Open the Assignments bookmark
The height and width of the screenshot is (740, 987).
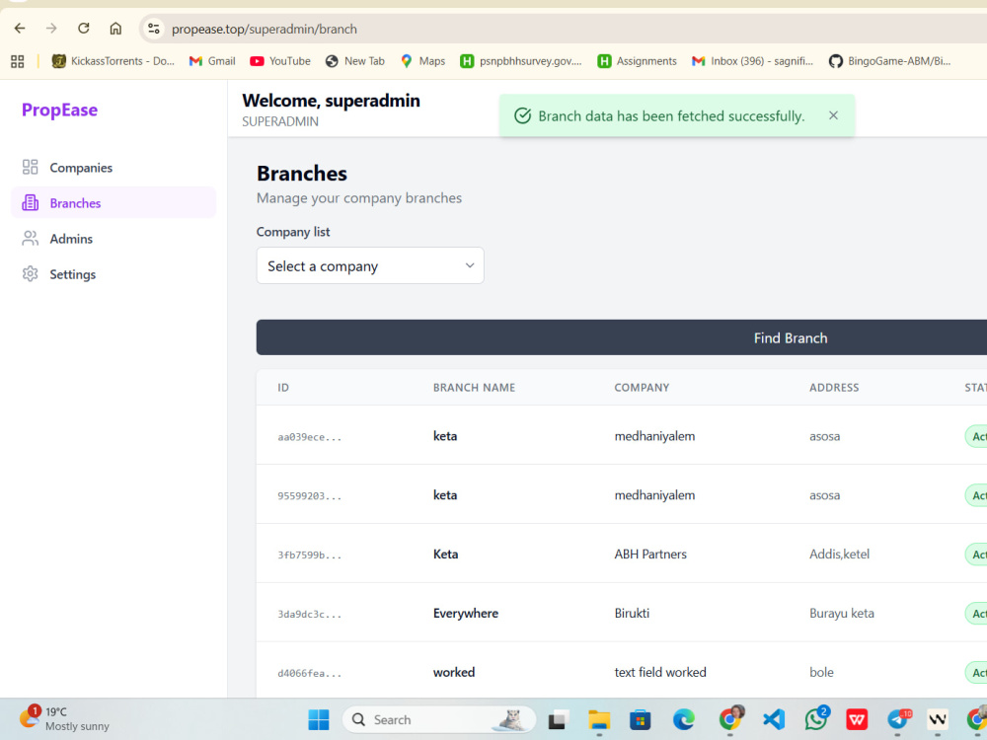[x=637, y=61]
